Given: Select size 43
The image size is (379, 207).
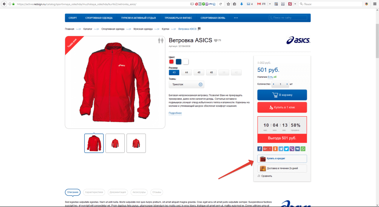Looking at the screenshot, I should pyautogui.click(x=174, y=72).
